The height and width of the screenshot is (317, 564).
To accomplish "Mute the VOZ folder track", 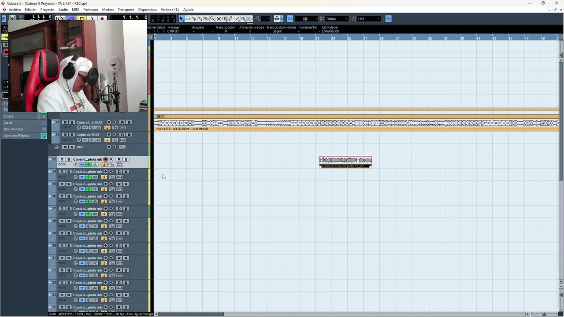I will [x=65, y=147].
